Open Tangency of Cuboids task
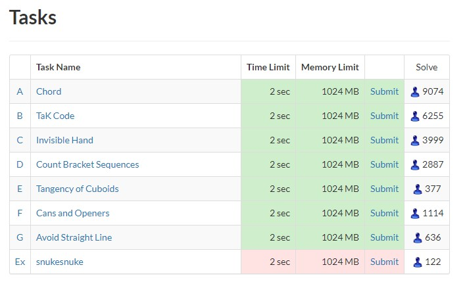The height and width of the screenshot is (284, 467). pyautogui.click(x=78, y=189)
